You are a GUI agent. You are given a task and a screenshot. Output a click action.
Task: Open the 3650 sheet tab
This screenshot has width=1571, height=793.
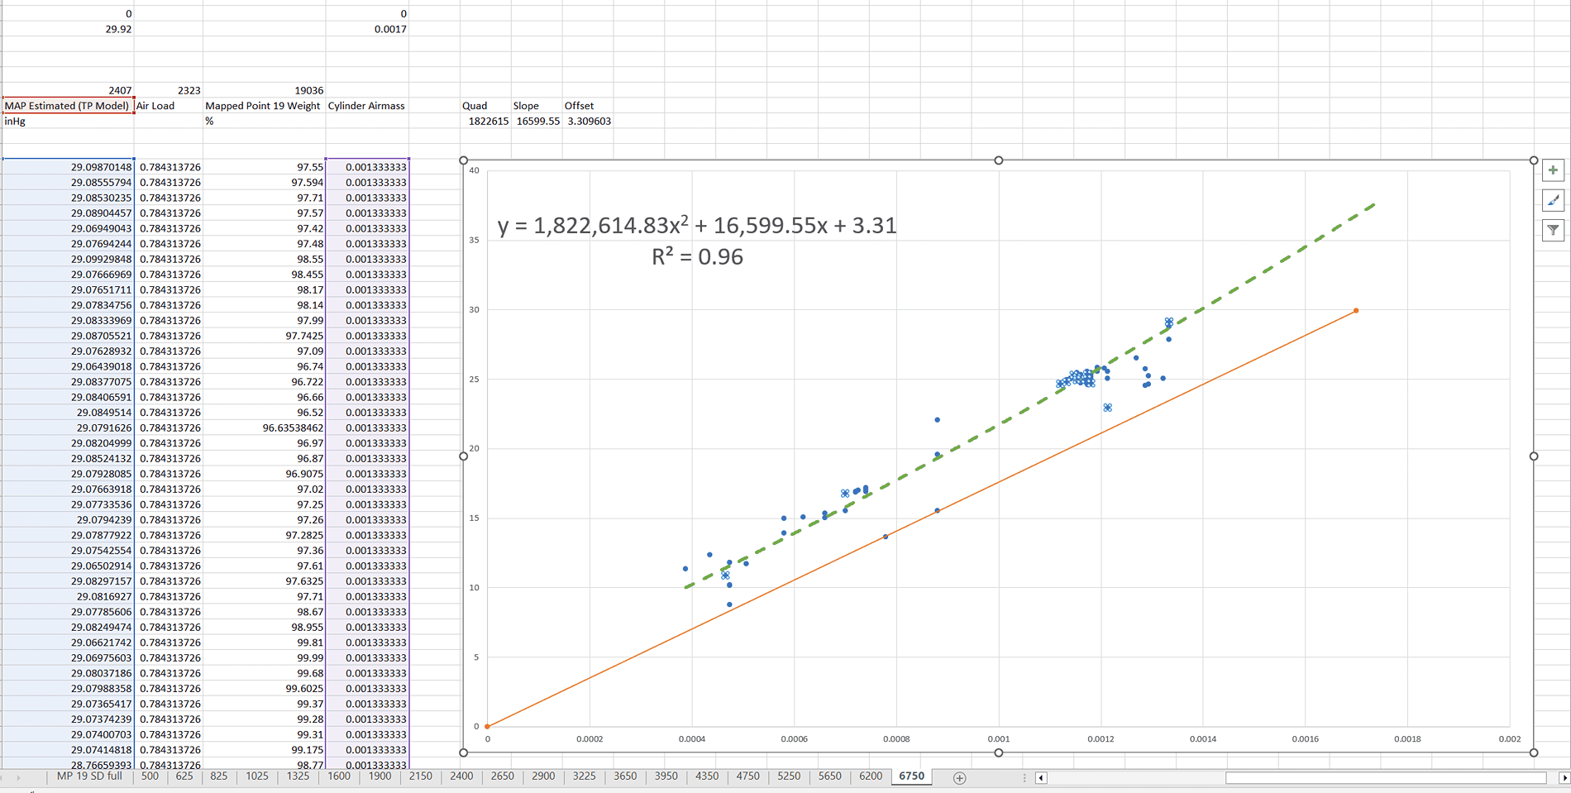625,776
